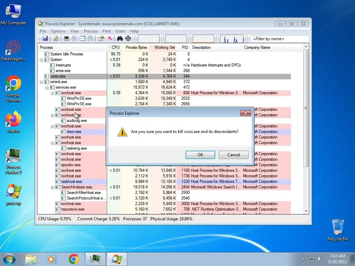This screenshot has width=355, height=266.
Task: Open Google Chrome desktop shortcut
Action: pos(14,89)
